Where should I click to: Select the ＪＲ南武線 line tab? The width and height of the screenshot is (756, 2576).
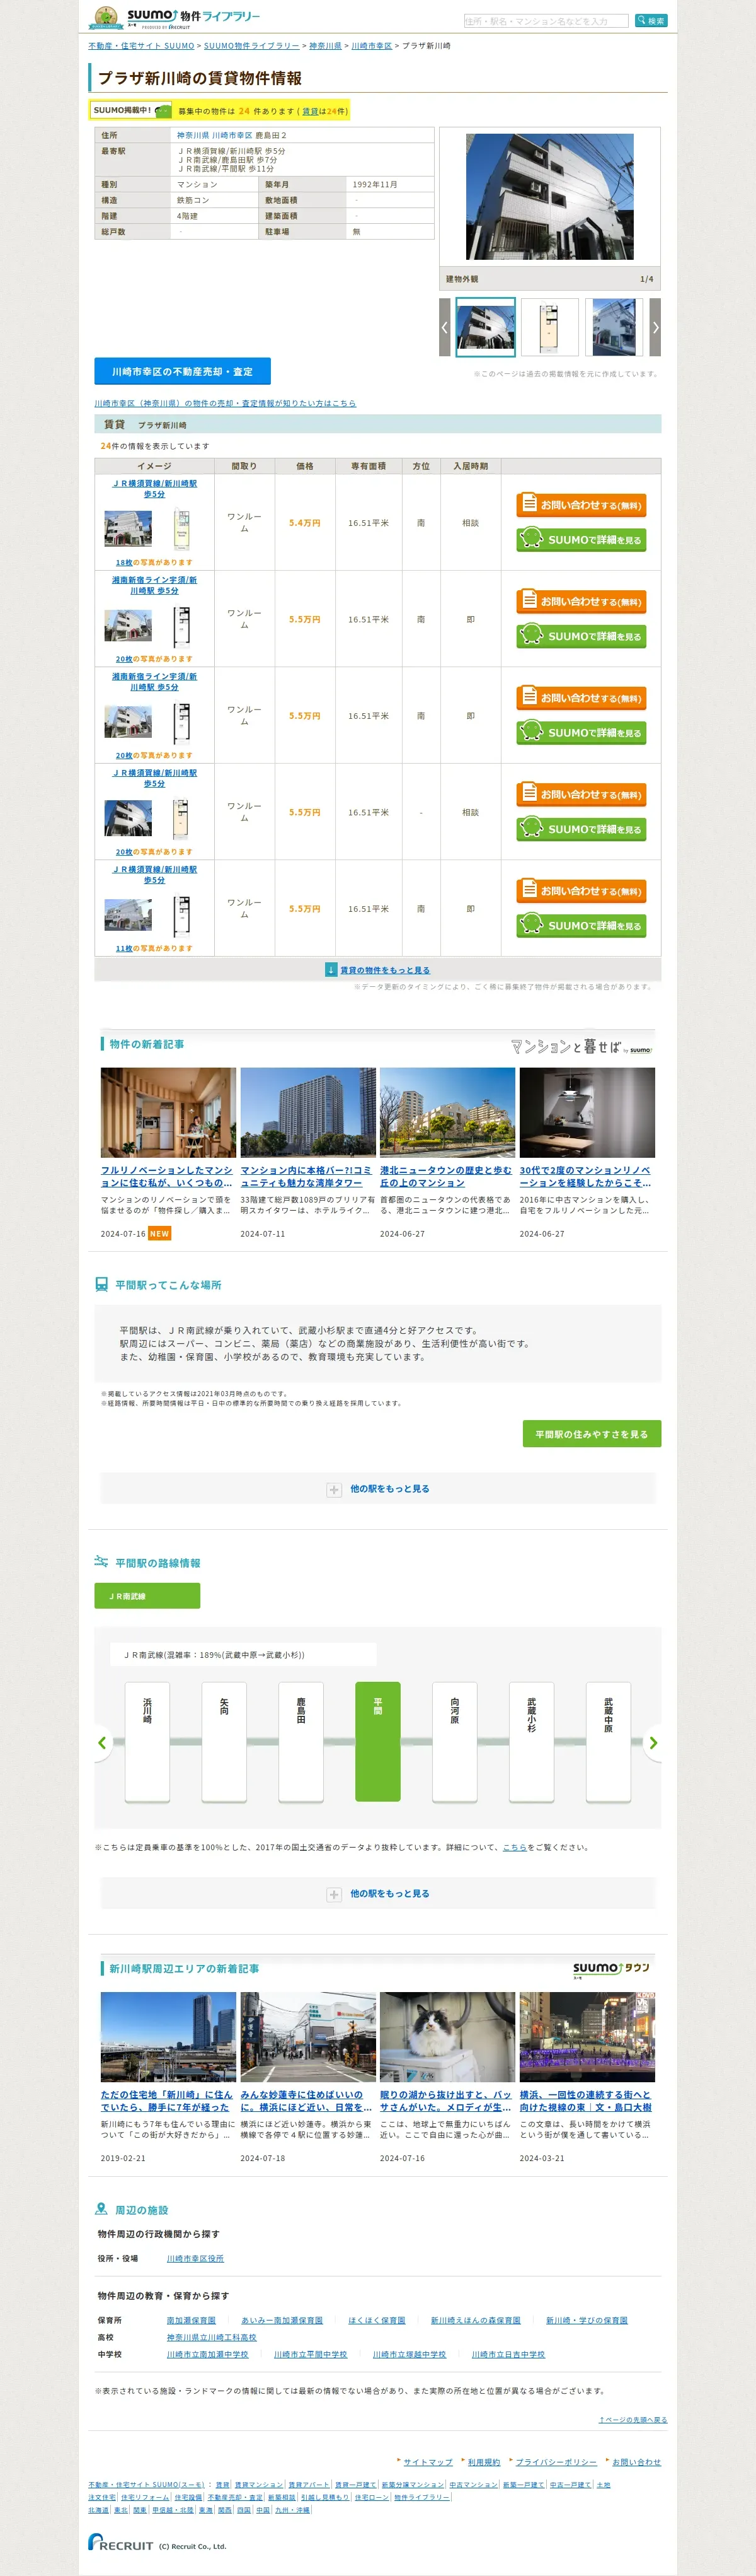tap(147, 1596)
